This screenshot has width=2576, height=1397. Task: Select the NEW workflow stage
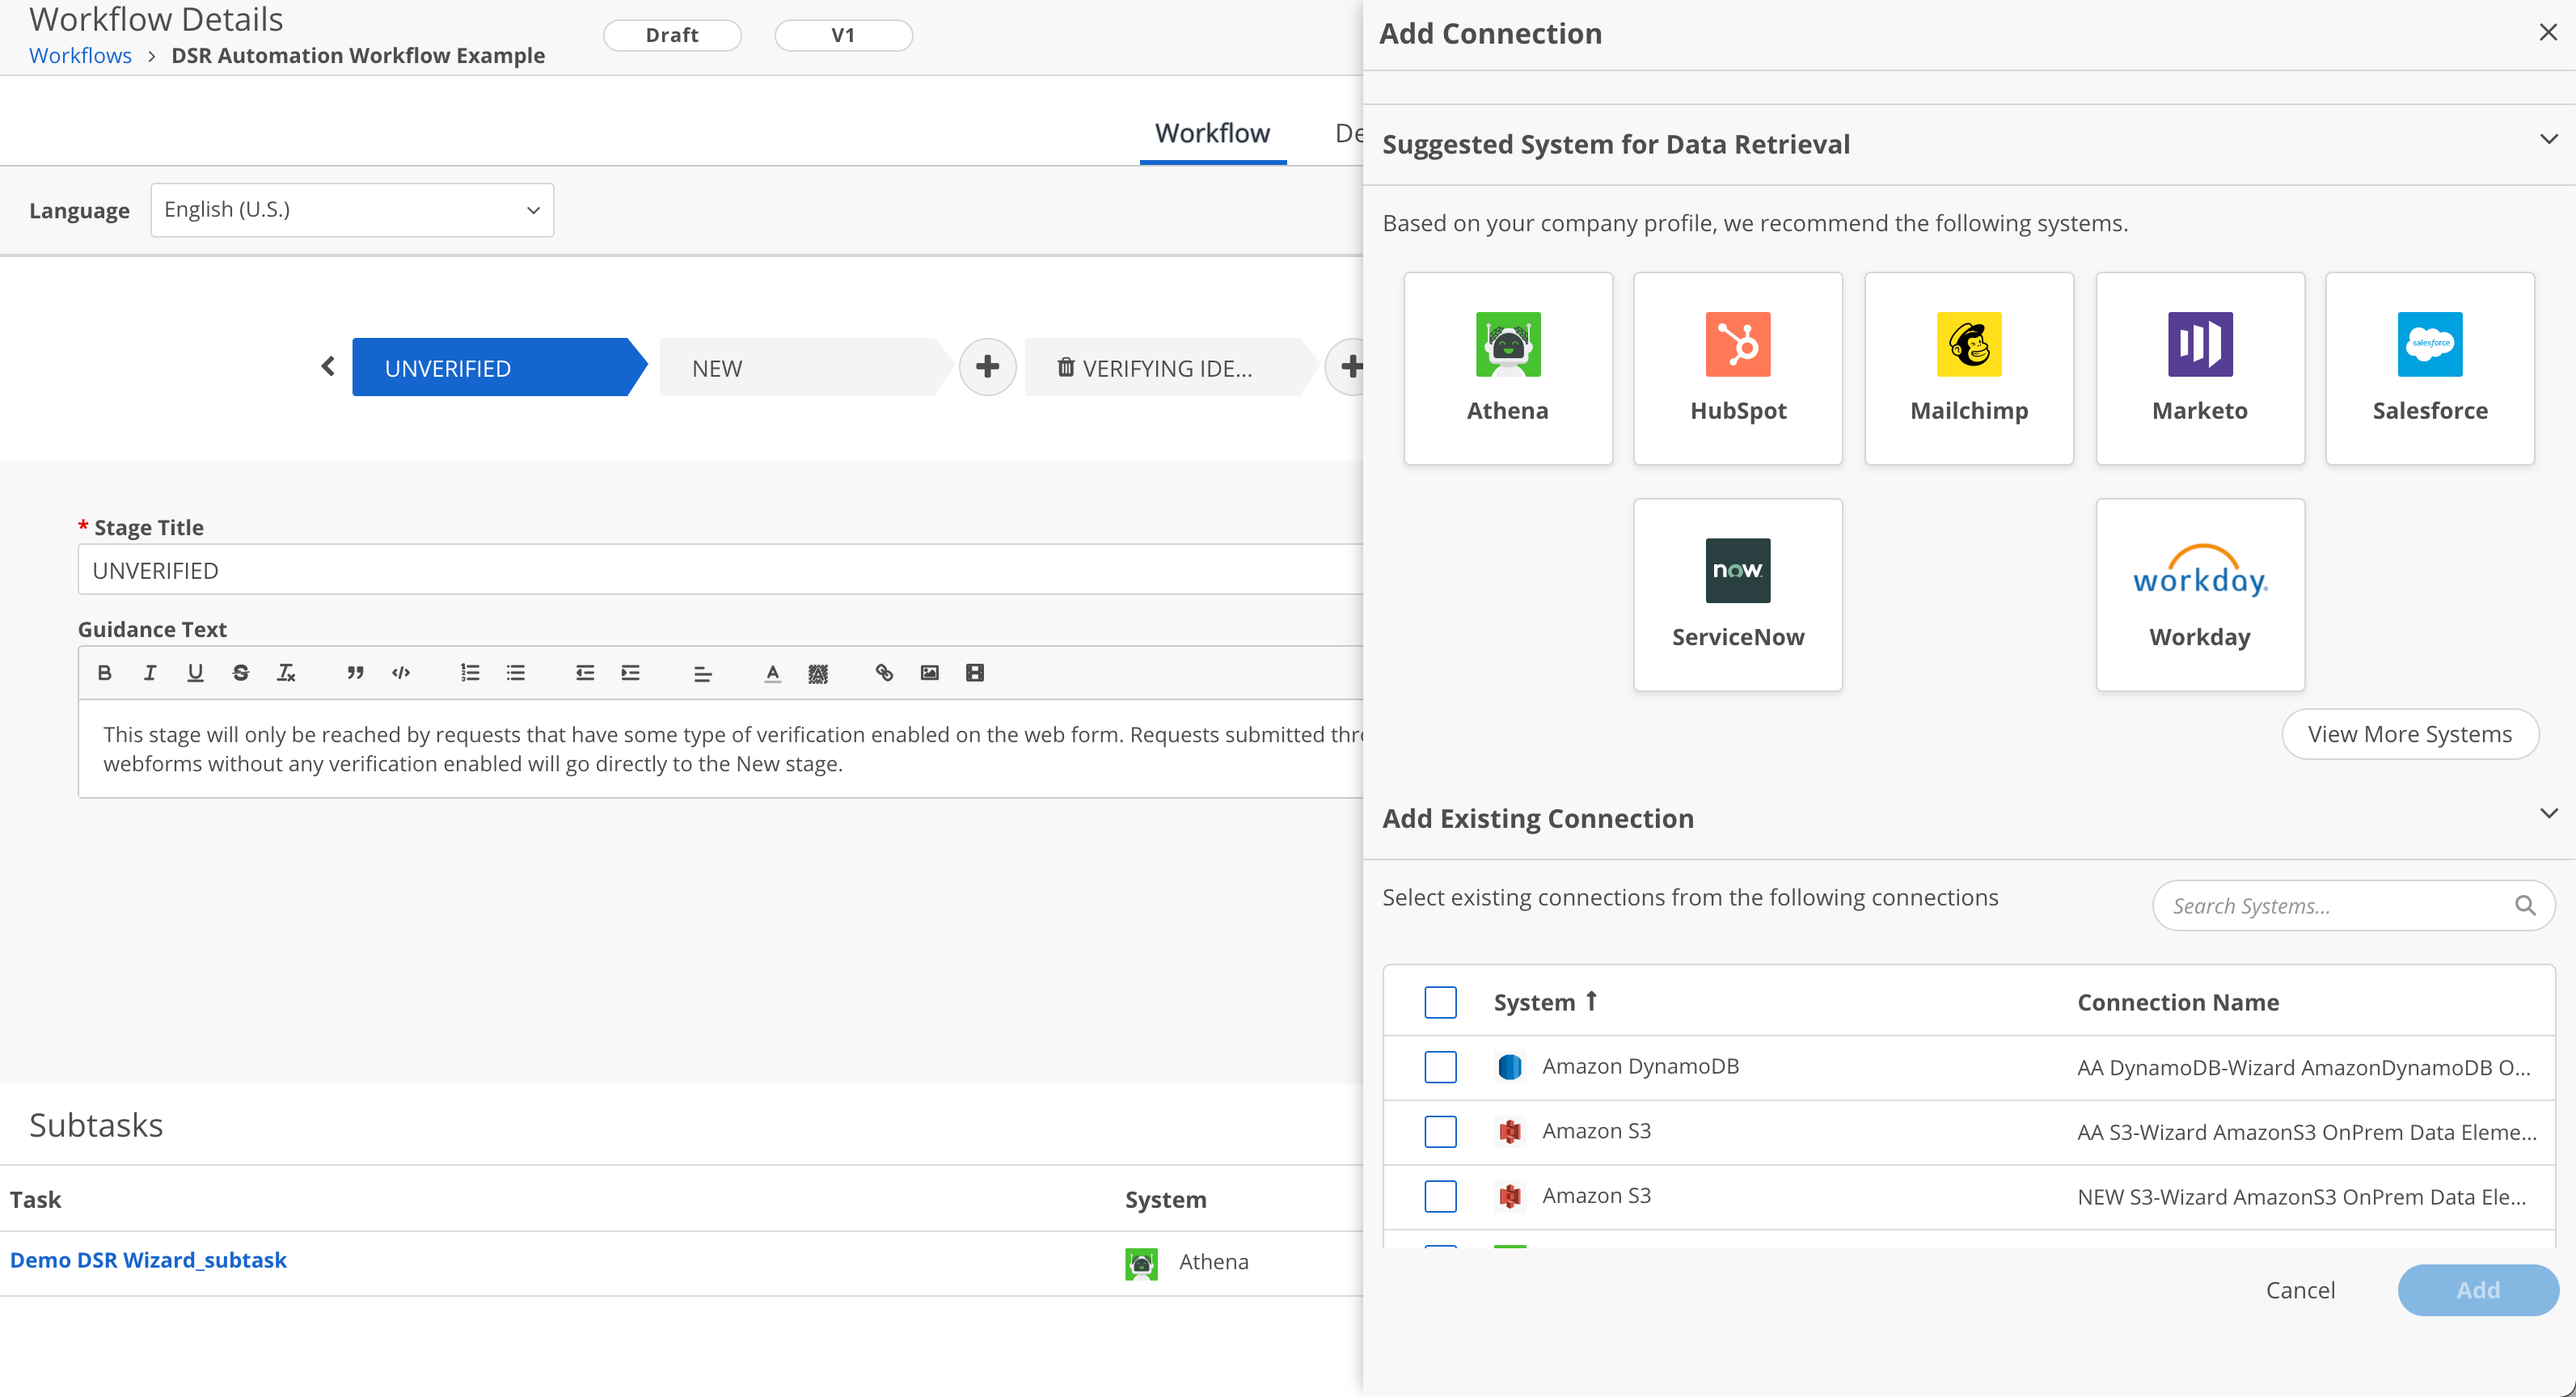click(800, 368)
